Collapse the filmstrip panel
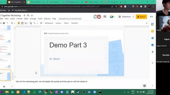Screen dimensions: 170x95 (12, 87)
